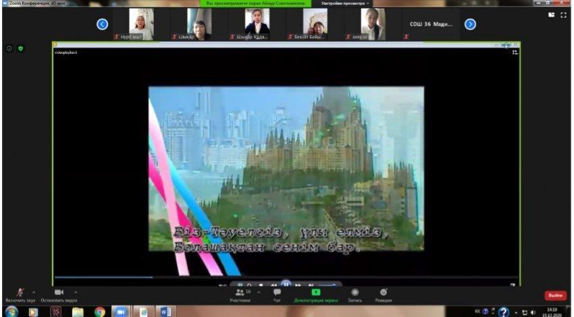Screen dimensions: 574x317
Task: Start recording with Запись button
Action: (355, 296)
